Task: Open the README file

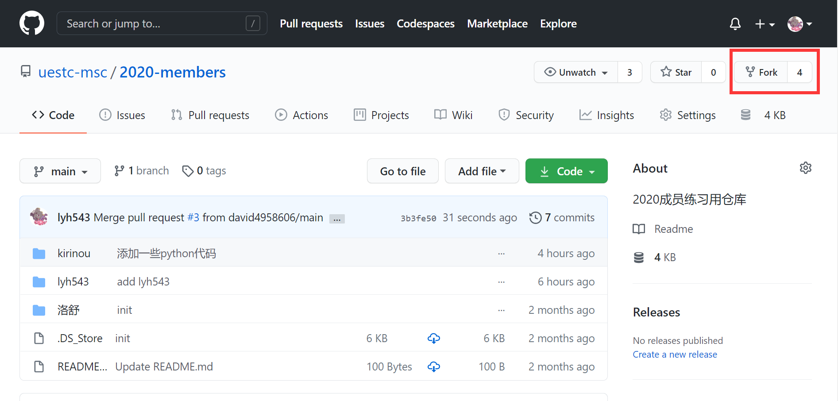Action: [x=82, y=366]
